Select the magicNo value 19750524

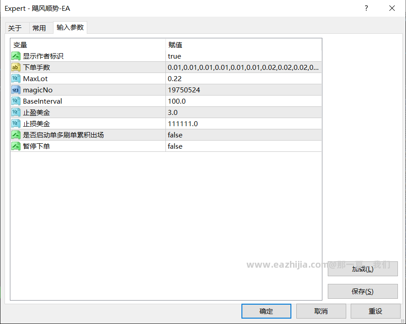[184, 90]
